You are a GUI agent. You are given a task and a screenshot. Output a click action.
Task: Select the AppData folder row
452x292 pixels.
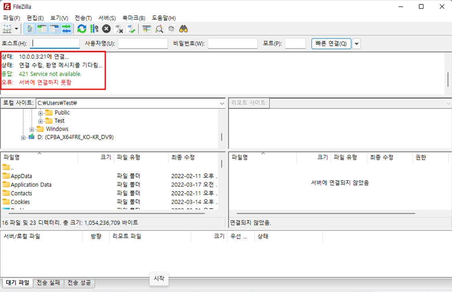point(110,176)
